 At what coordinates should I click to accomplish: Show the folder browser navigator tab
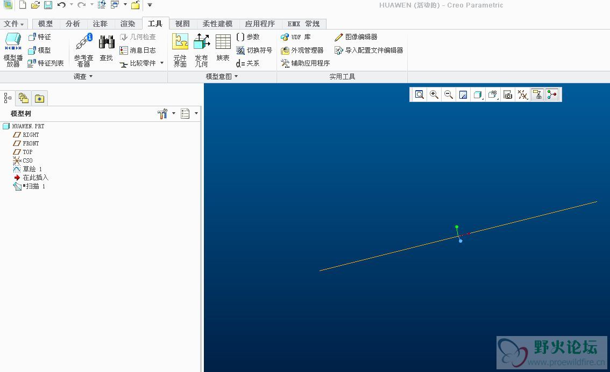coord(23,98)
